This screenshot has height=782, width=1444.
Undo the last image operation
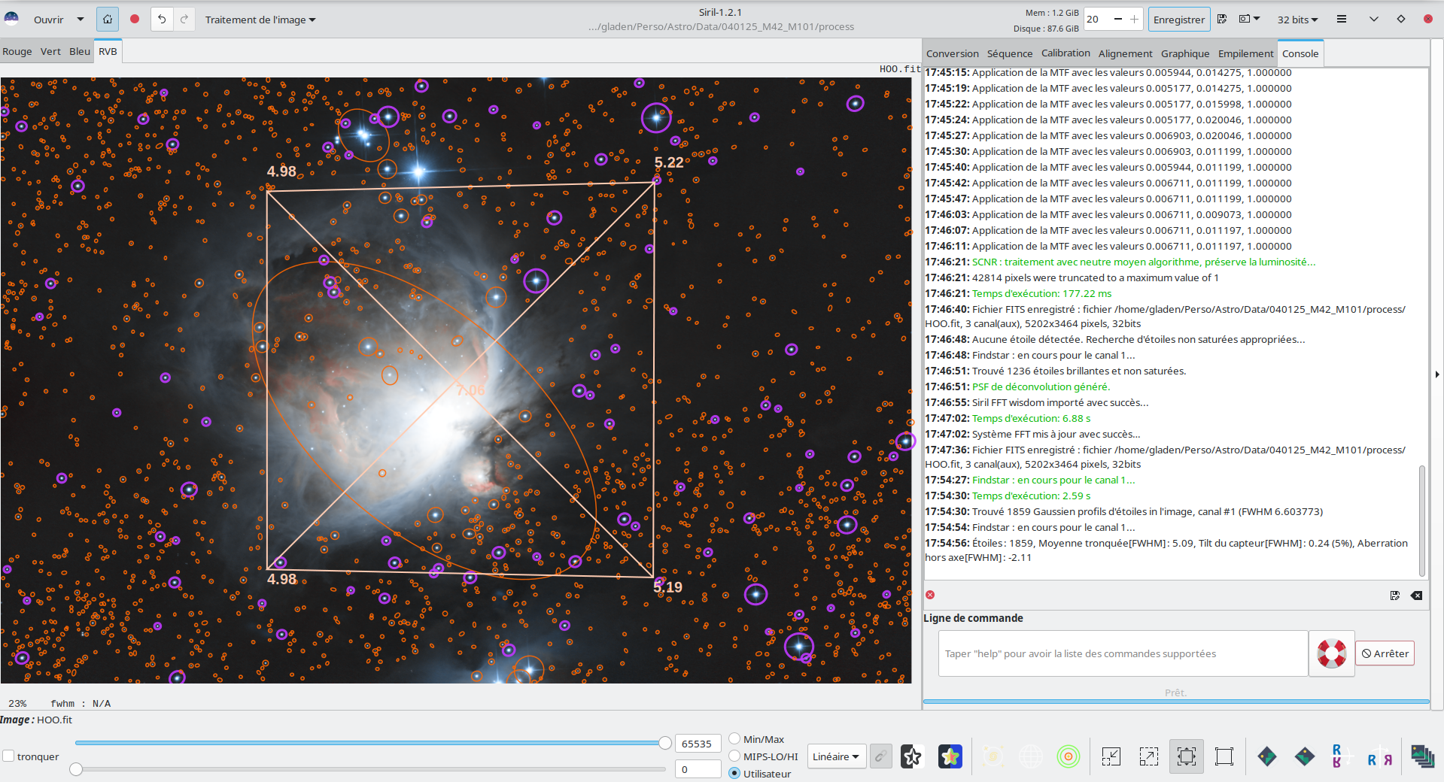tap(162, 20)
